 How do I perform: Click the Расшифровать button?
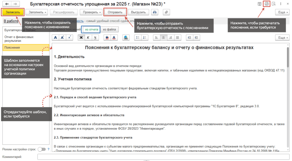click(x=64, y=12)
